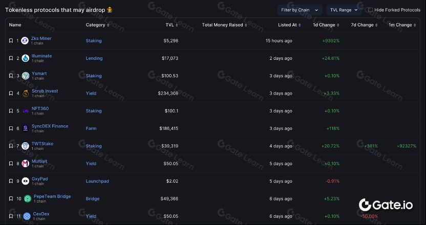Filter by the Lending category link

tap(94, 58)
